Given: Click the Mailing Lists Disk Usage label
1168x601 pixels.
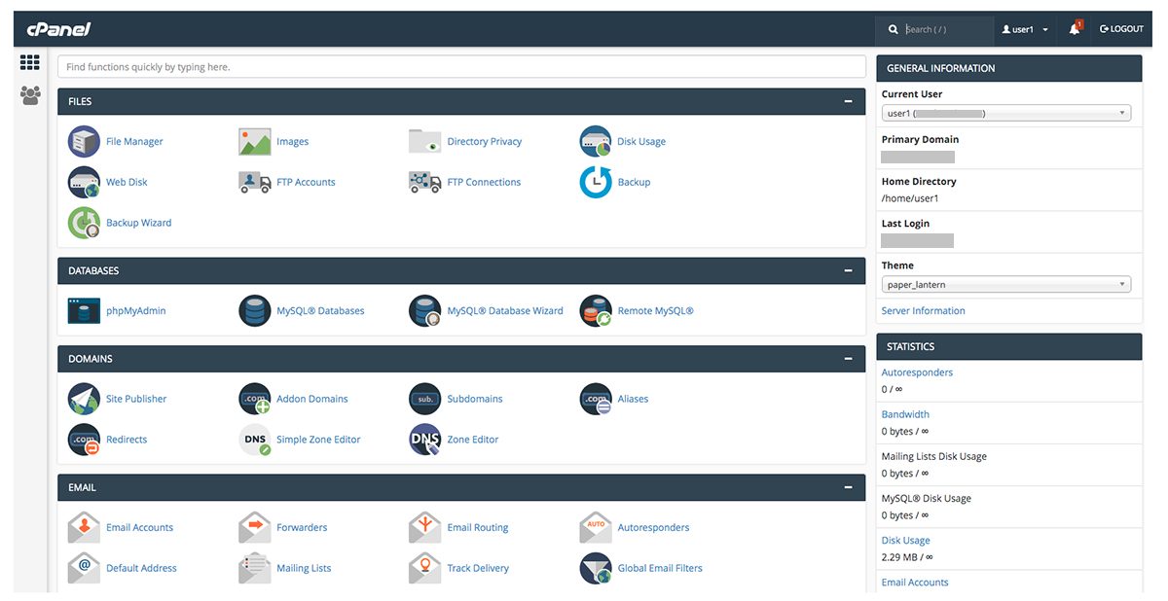Looking at the screenshot, I should pyautogui.click(x=934, y=456).
